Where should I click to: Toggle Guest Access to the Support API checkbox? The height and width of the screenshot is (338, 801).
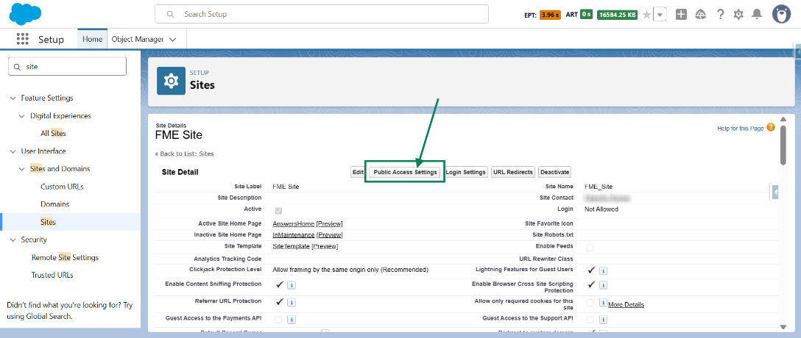[x=590, y=320]
